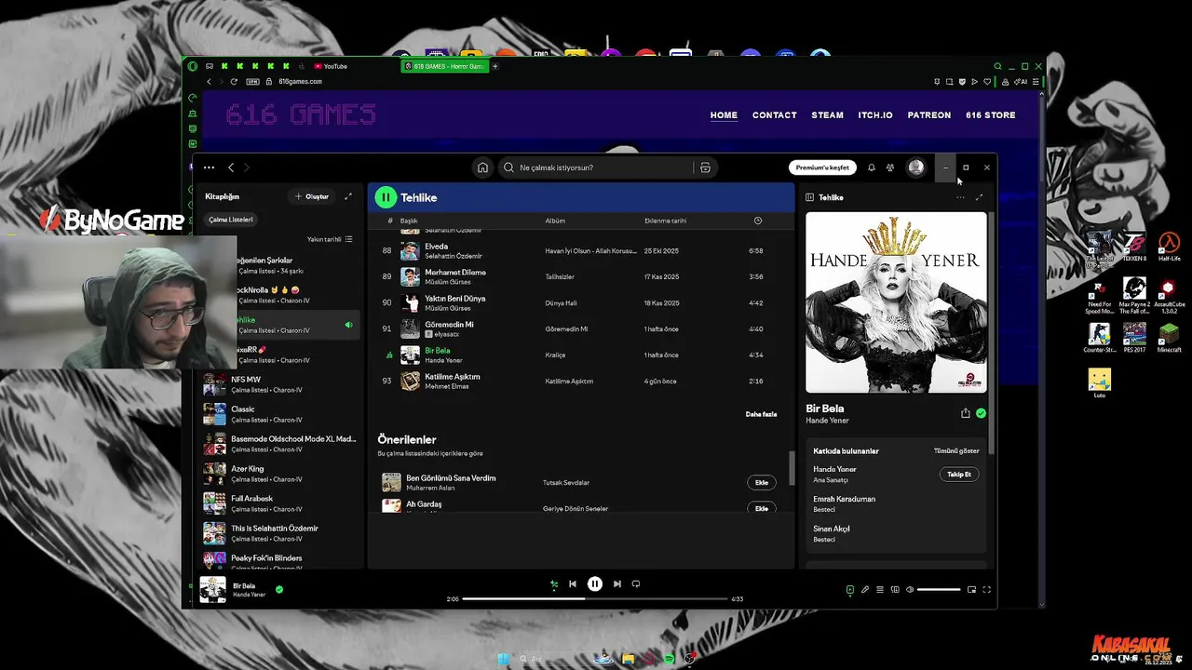The image size is (1192, 670).
Task: Click STEAM in 616 Games site menu
Action: [827, 115]
